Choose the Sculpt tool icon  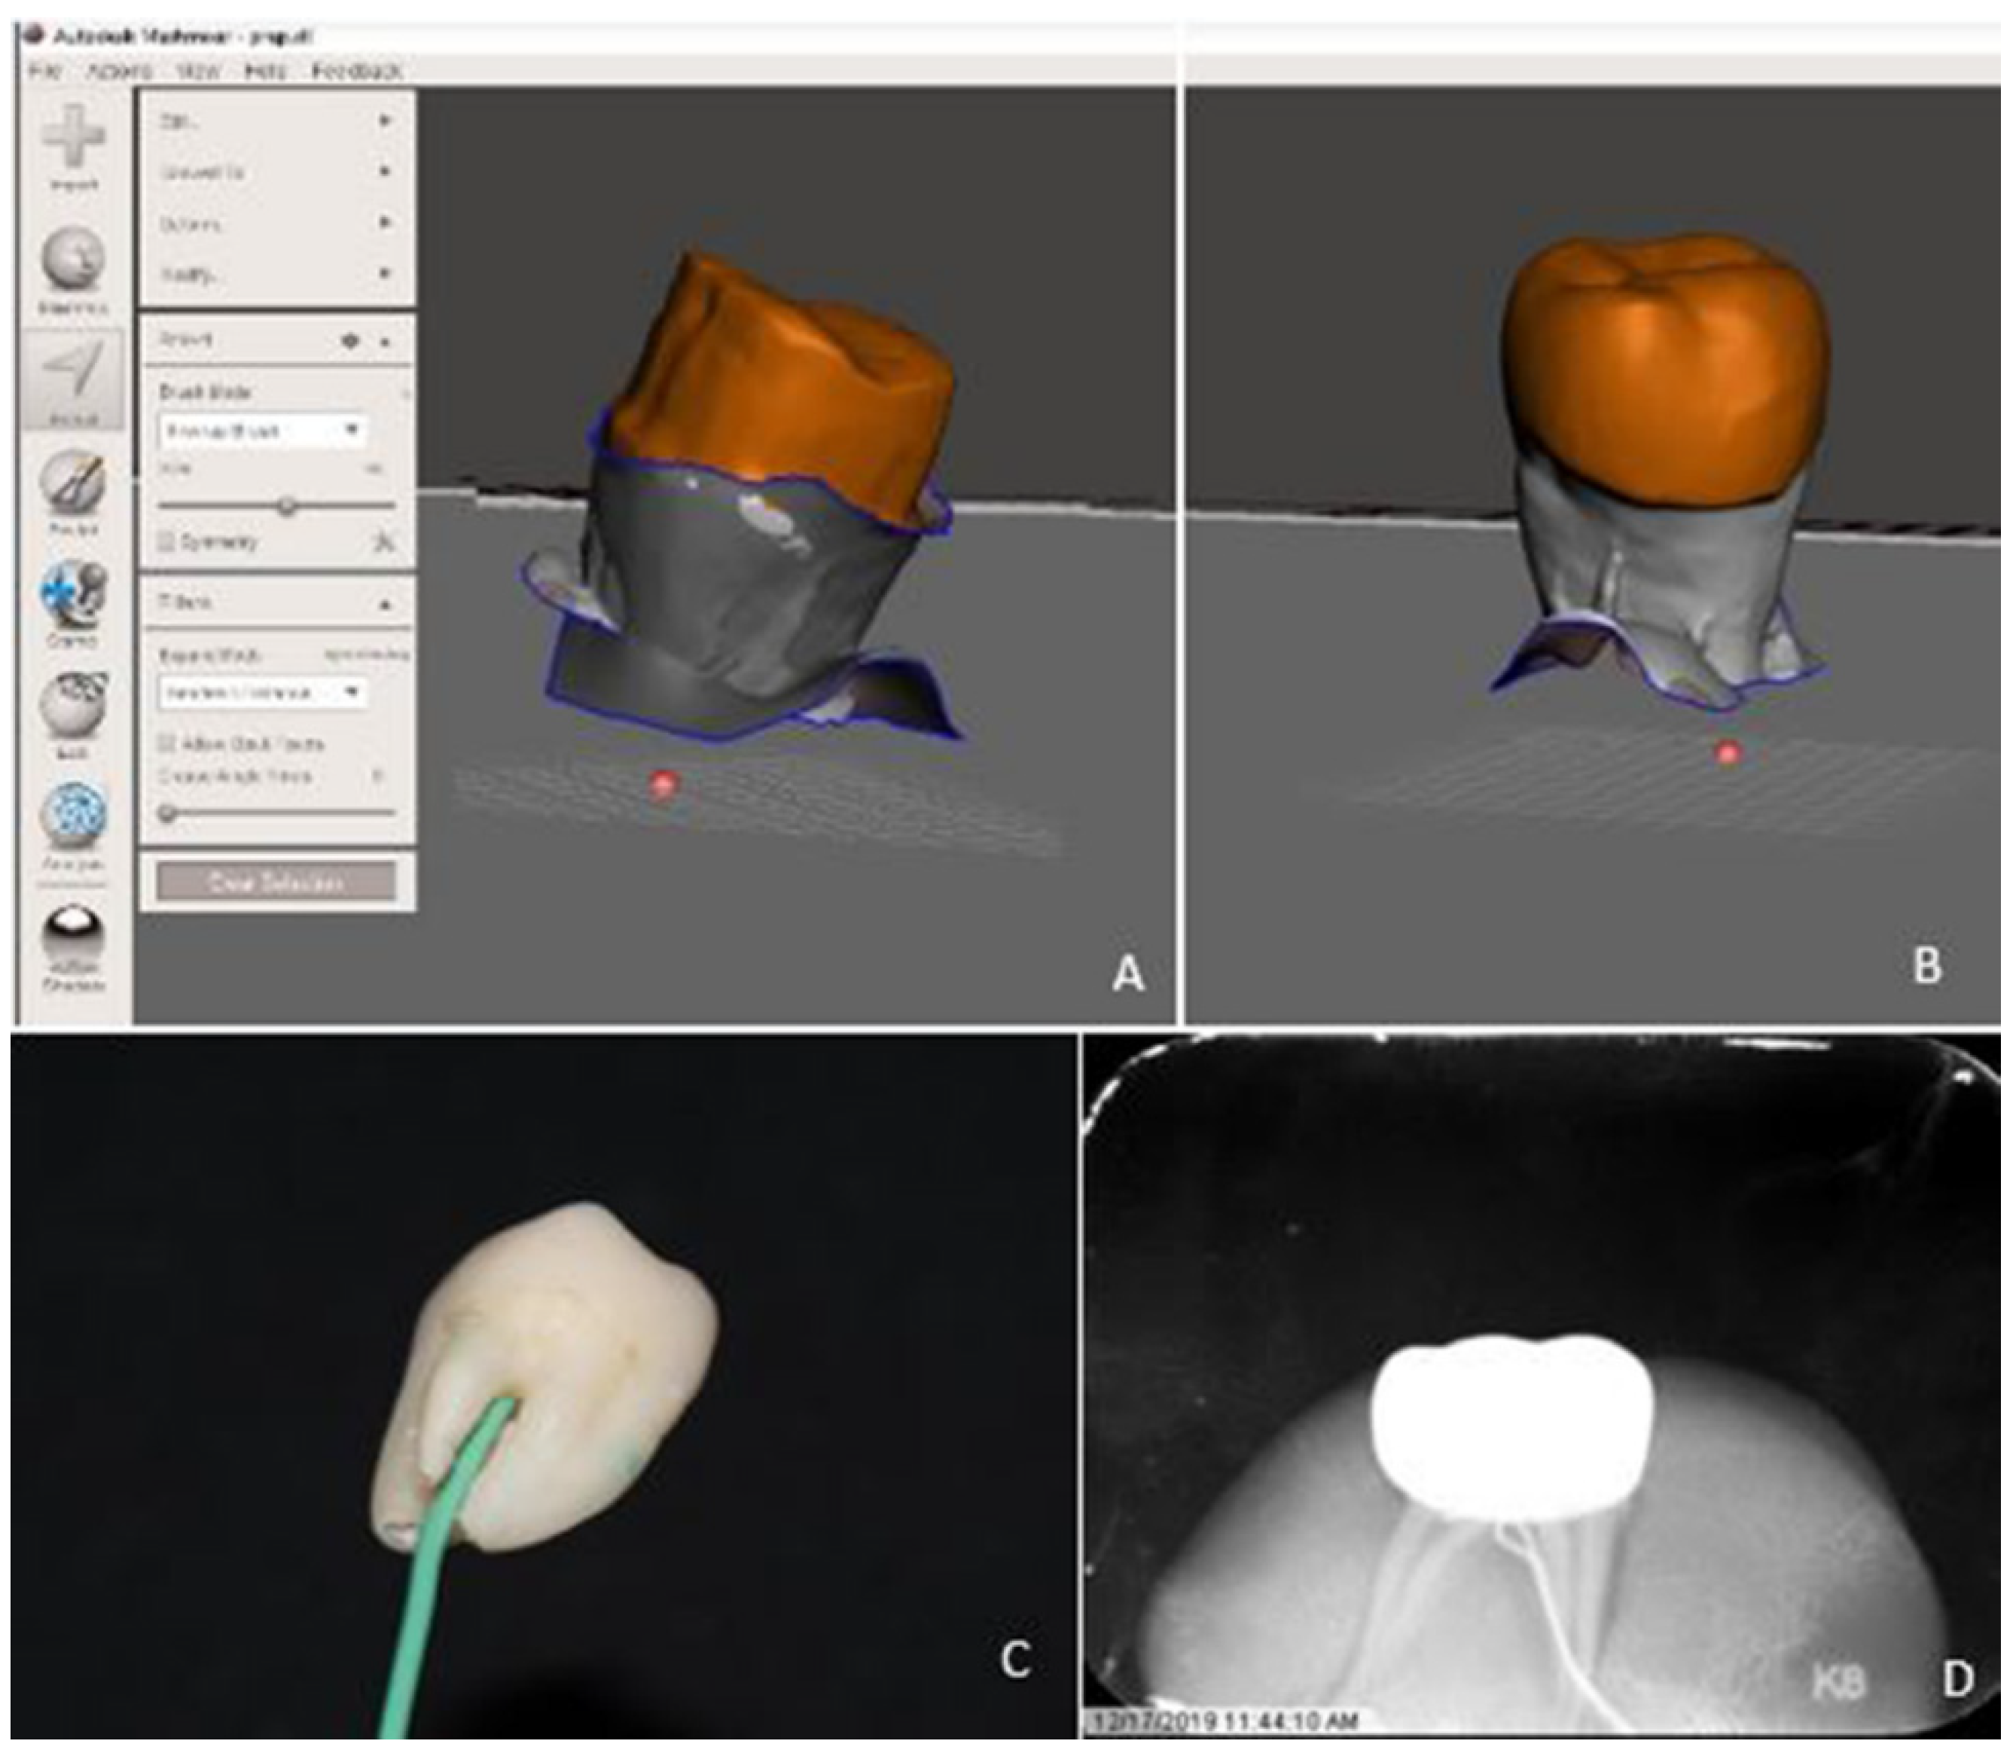73,483
